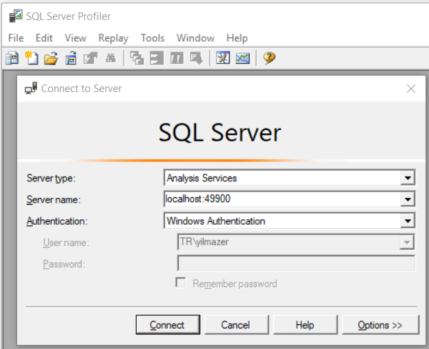The width and height of the screenshot is (429, 349).
Task: Click the New Trace toolbar icon
Action: pyautogui.click(x=12, y=58)
